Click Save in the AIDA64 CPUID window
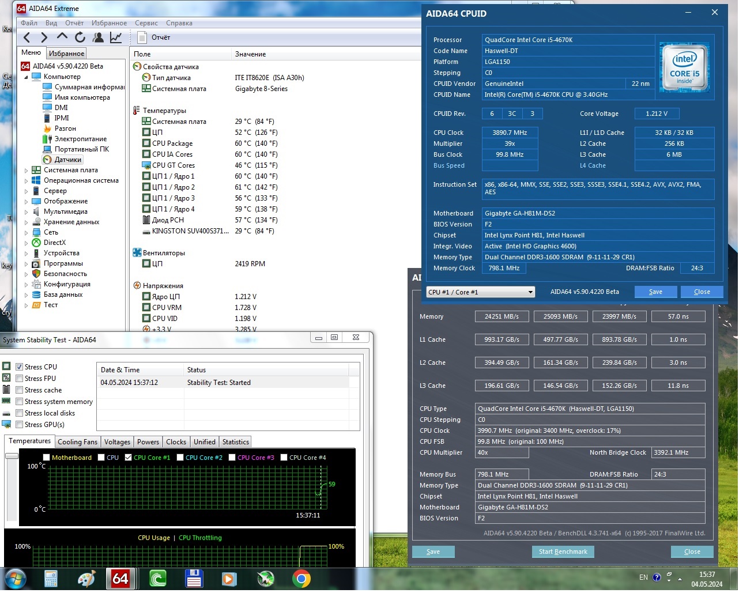 (x=655, y=292)
